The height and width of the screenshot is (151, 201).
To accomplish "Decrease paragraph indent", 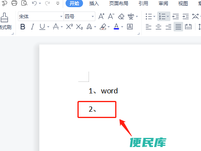I will tap(176, 17).
